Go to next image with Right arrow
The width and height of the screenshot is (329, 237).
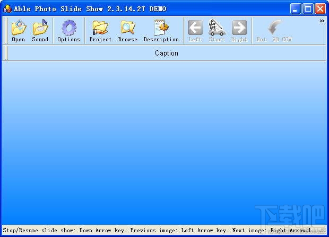click(239, 31)
